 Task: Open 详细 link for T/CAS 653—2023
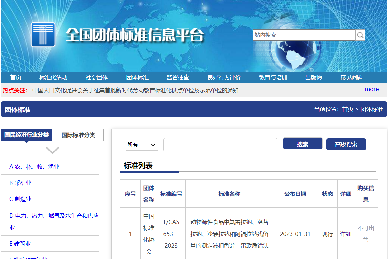[x=346, y=234]
